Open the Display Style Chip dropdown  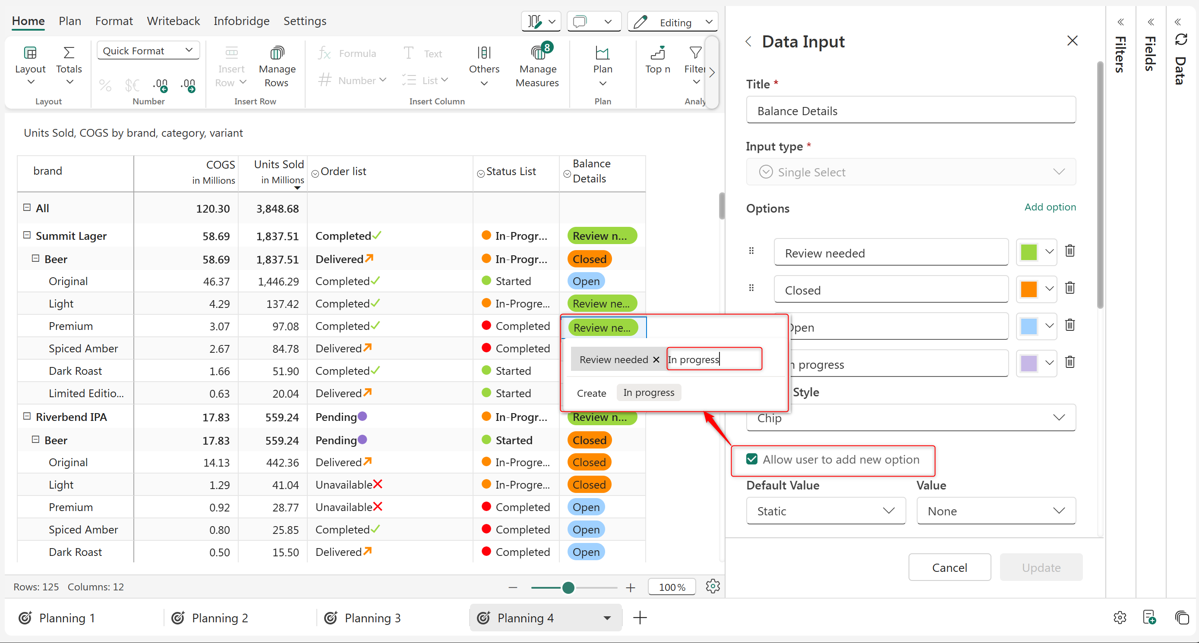pyautogui.click(x=910, y=417)
